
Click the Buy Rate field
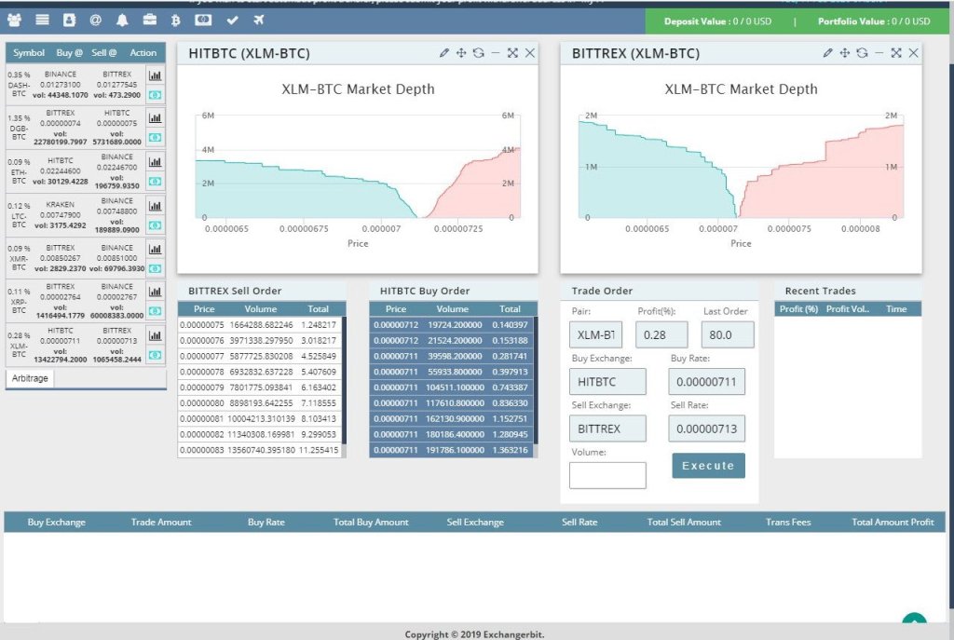coord(706,381)
